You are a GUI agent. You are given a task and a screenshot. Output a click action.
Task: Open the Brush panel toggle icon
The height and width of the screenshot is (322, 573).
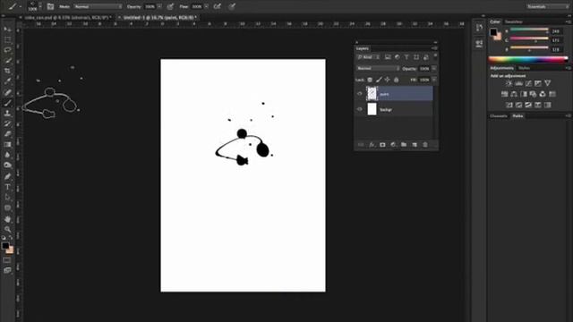click(50, 6)
